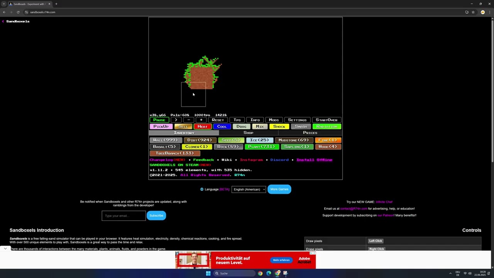The width and height of the screenshot is (494, 278).
Task: Expand the Language dropdown
Action: coord(249,189)
